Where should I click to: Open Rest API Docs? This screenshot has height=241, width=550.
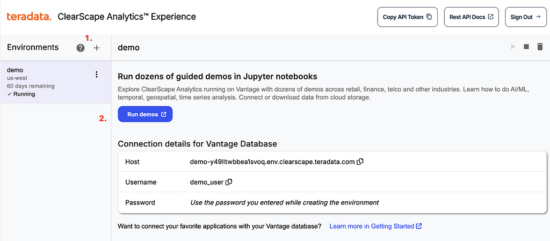pos(472,17)
